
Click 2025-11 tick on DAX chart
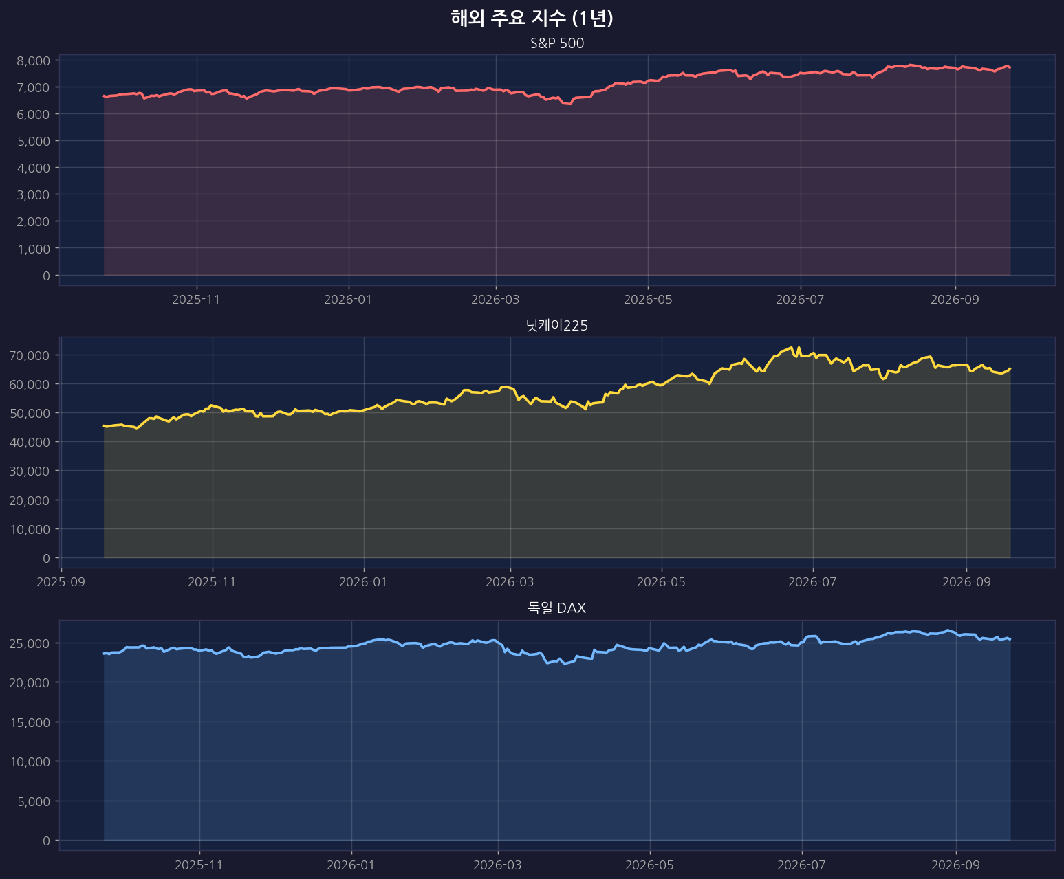[x=199, y=865]
